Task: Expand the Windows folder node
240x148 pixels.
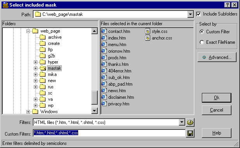Action: (x=28, y=112)
